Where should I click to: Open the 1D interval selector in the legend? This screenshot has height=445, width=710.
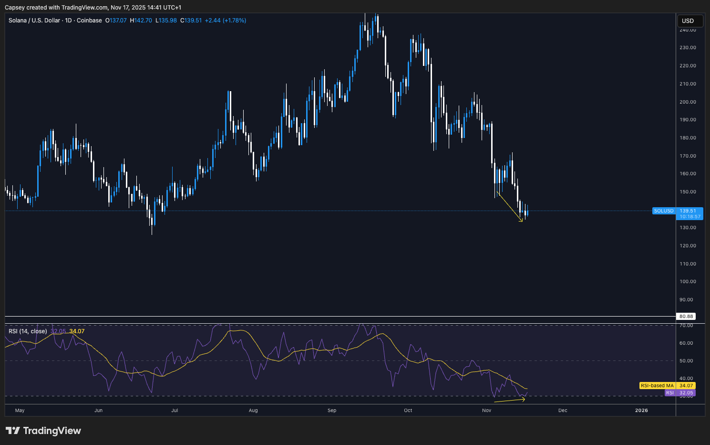pos(69,20)
